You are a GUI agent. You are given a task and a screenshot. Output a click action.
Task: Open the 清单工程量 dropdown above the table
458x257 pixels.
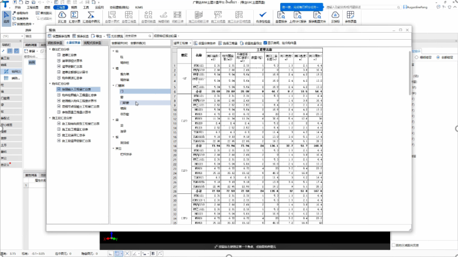[x=184, y=43]
